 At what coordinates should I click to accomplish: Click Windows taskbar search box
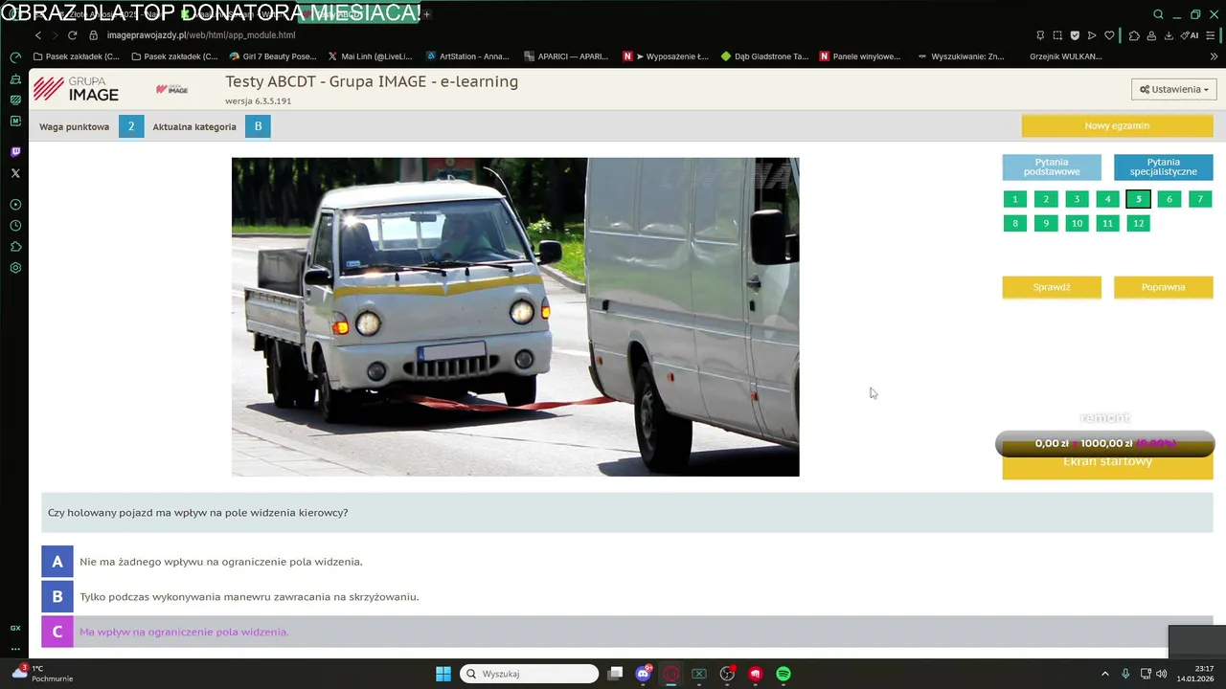[x=529, y=674]
